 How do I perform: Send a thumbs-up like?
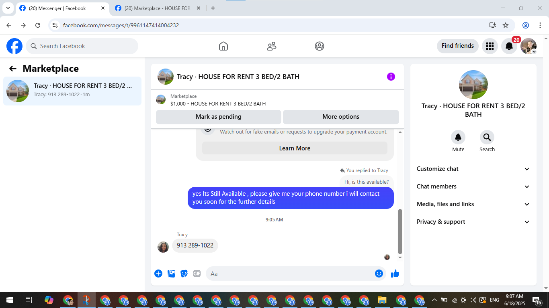[395, 274]
